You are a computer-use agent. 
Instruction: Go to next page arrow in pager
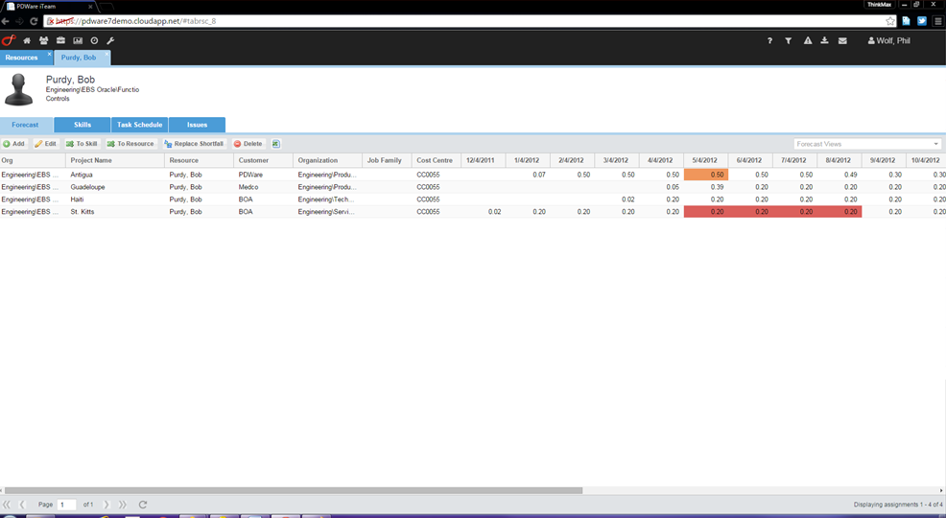[106, 505]
